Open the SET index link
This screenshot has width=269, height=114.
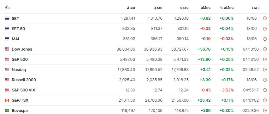click(15, 18)
